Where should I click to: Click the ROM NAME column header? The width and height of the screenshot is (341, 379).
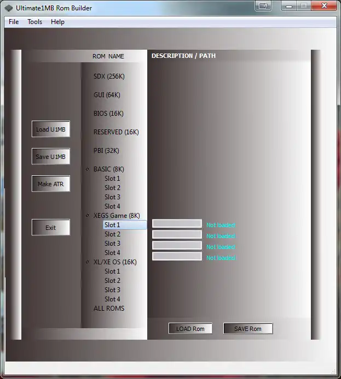coord(108,56)
